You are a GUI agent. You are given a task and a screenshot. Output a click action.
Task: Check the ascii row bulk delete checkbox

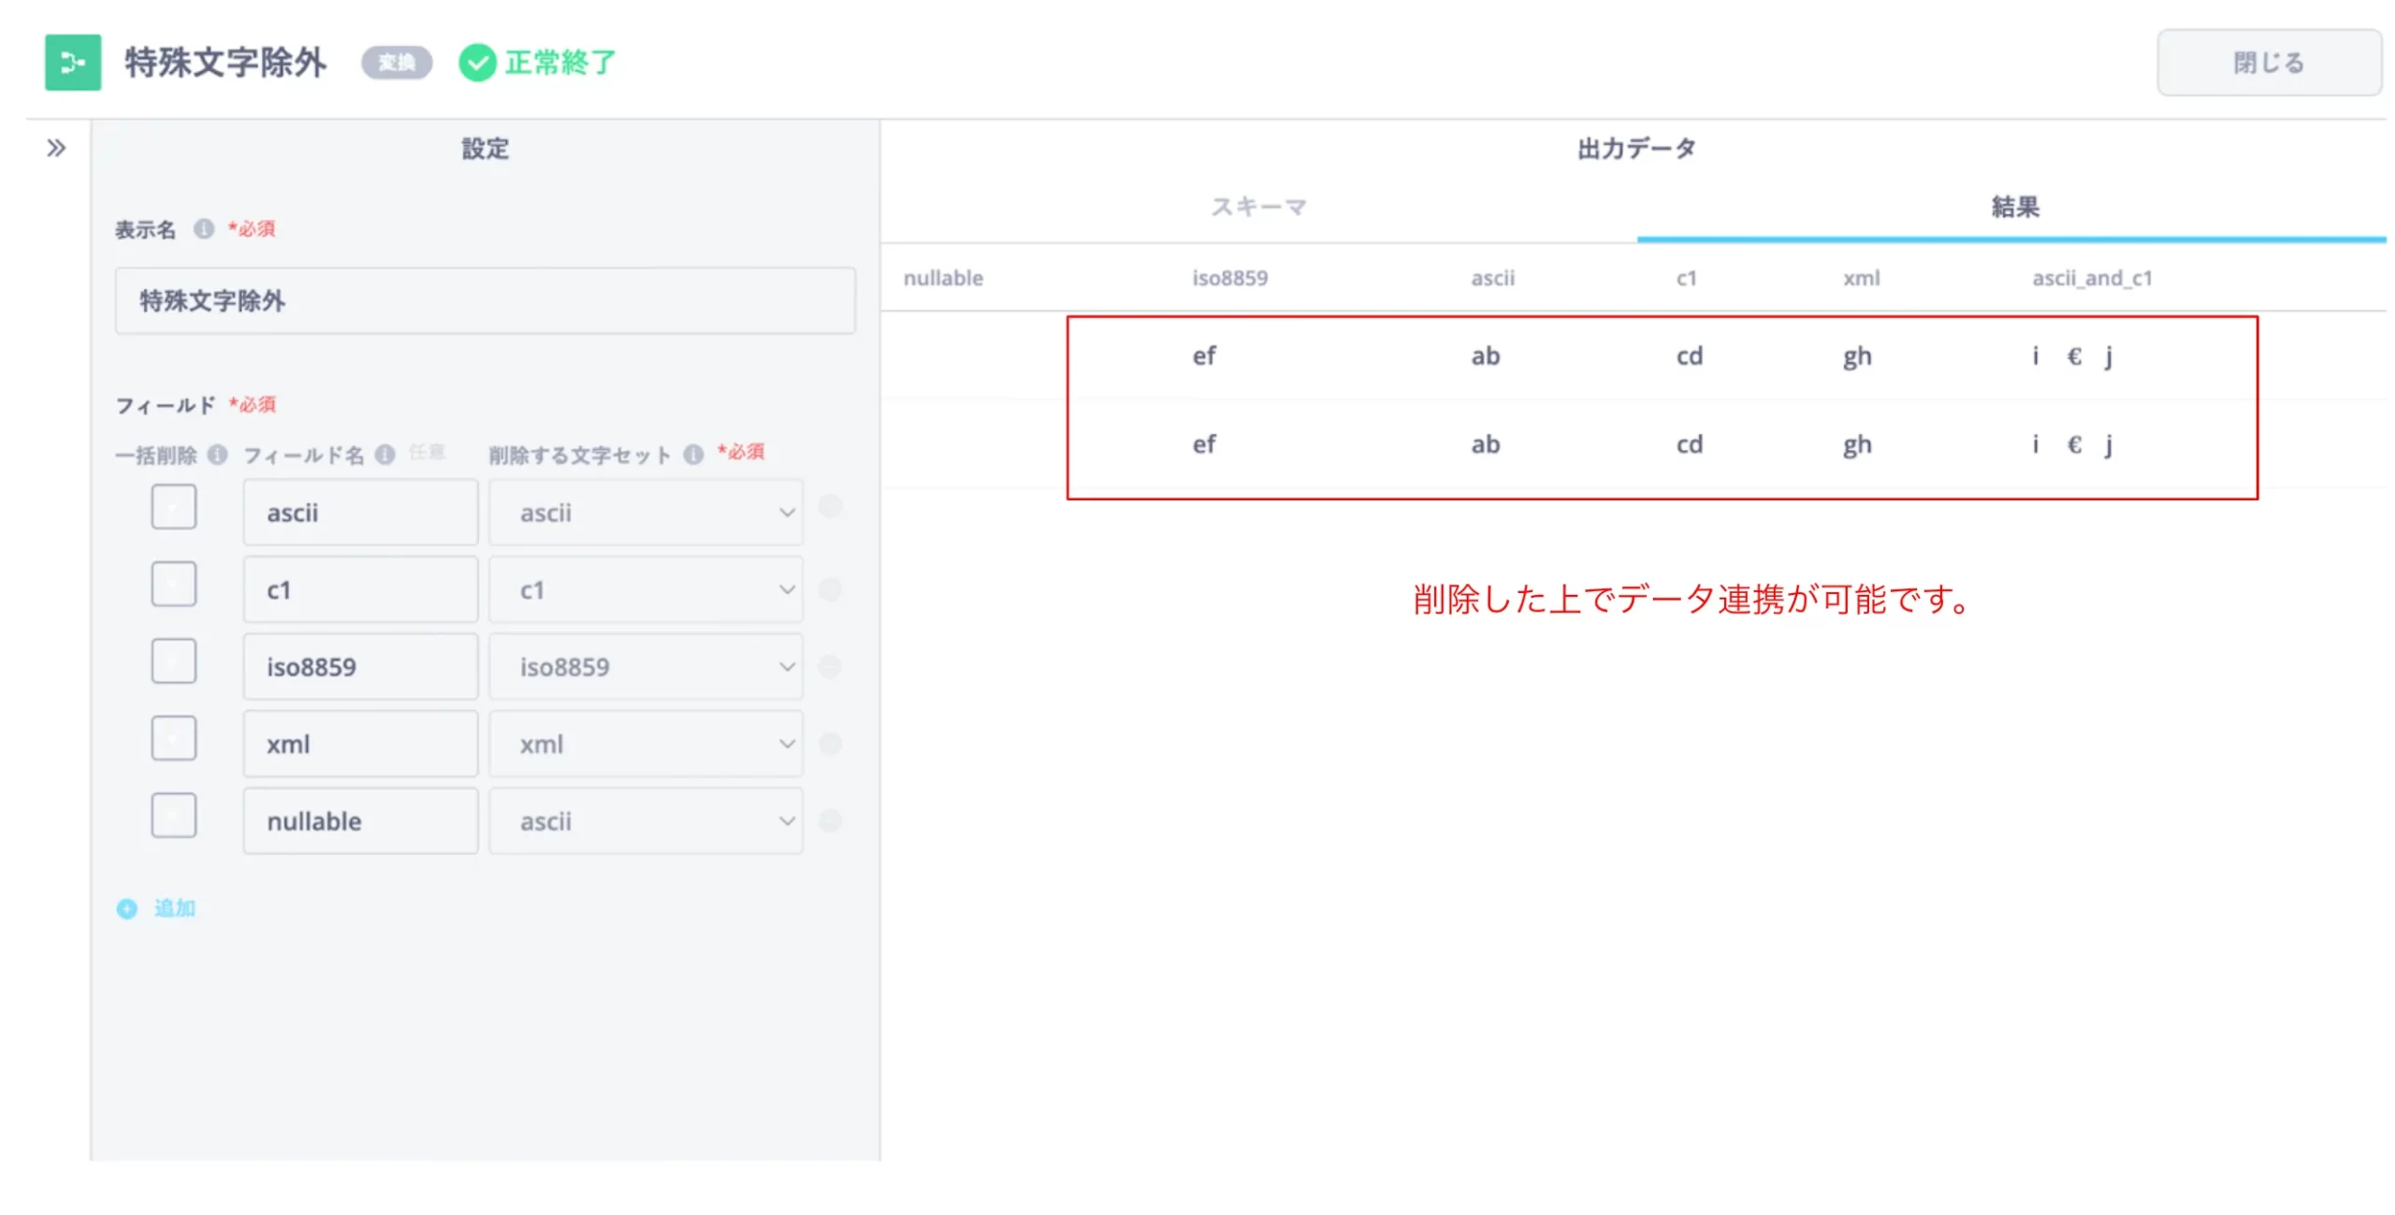coord(174,507)
